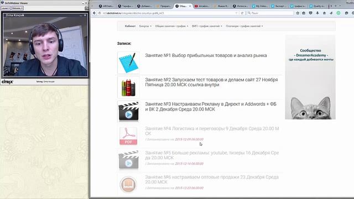Click the scheduled date 2015-12-23
354x199 pixels.
click(x=189, y=188)
